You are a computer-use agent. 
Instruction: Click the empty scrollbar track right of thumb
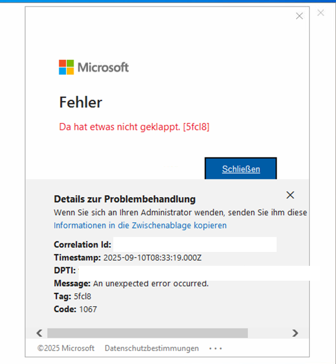coord(268,333)
